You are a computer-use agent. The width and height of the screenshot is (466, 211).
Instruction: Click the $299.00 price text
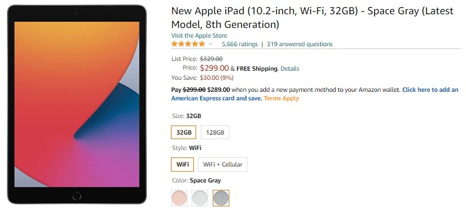214,68
